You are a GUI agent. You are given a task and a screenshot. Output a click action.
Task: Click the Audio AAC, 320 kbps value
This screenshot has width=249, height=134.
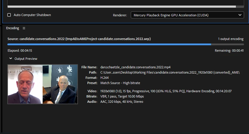coord(122,102)
